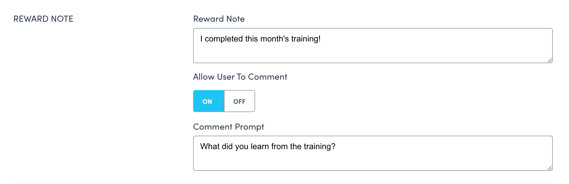Click the Comment Prompt field label
Image resolution: width=569 pixels, height=184 pixels.
click(228, 127)
